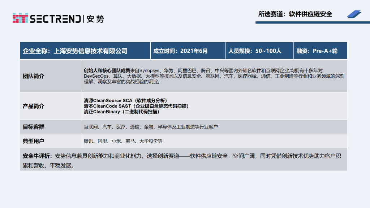Select the line 清源CleanSource SCA（软件成分分析）
Viewport: 370px width, 208px height.
[x=125, y=100]
